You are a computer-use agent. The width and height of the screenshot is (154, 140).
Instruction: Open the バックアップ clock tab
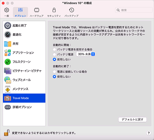click(x=71, y=12)
